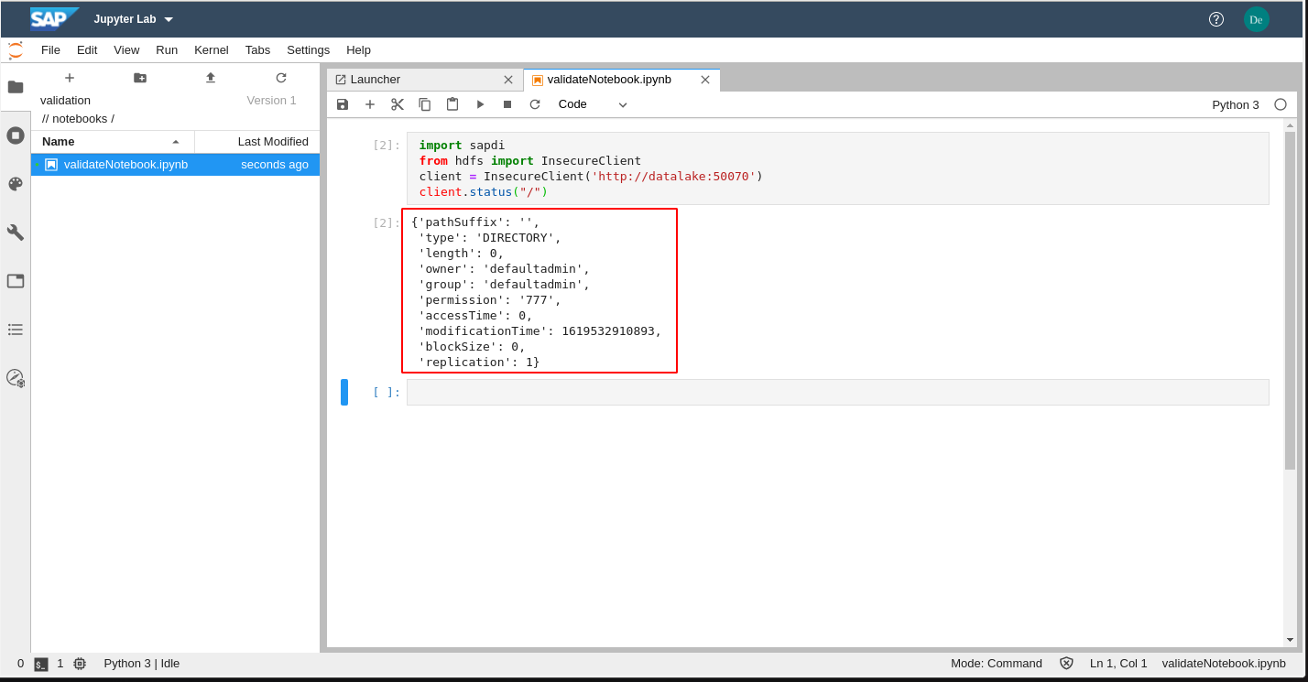Open the View menu

pos(126,50)
